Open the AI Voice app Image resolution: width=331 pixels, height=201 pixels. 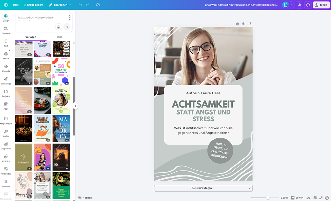pyautogui.click(x=6, y=158)
